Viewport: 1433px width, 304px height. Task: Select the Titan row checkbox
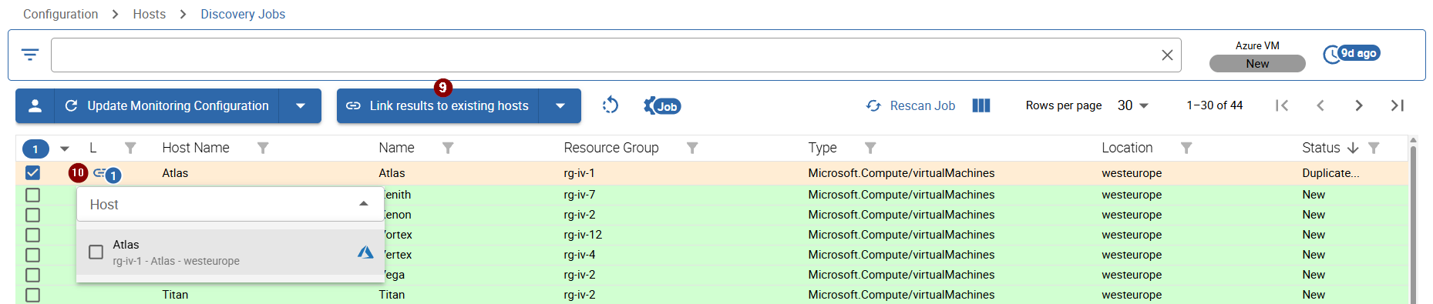tap(32, 295)
